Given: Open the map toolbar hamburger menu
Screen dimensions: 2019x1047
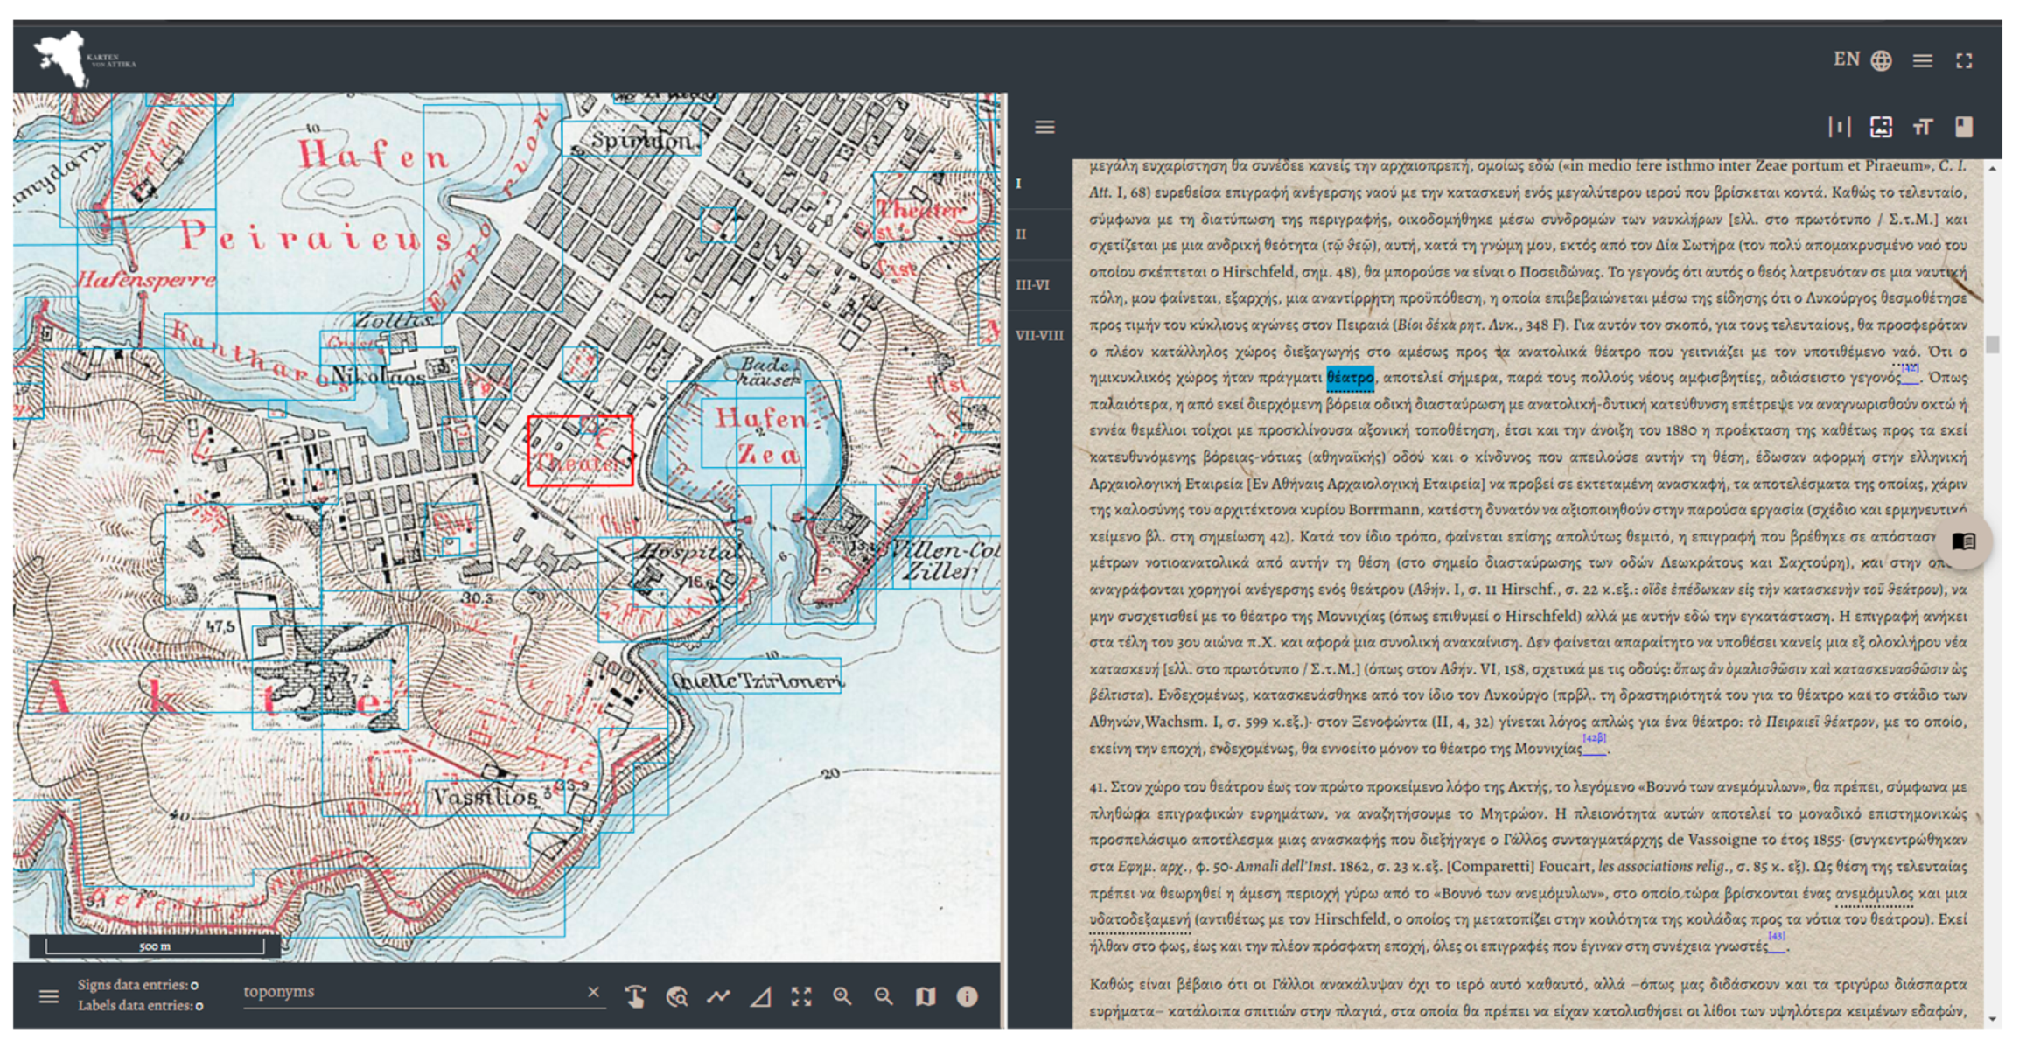Looking at the screenshot, I should [49, 996].
